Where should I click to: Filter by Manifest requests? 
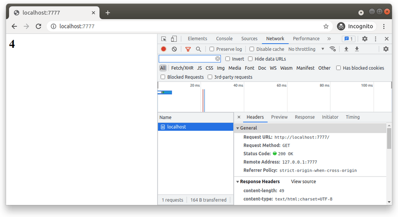click(305, 68)
